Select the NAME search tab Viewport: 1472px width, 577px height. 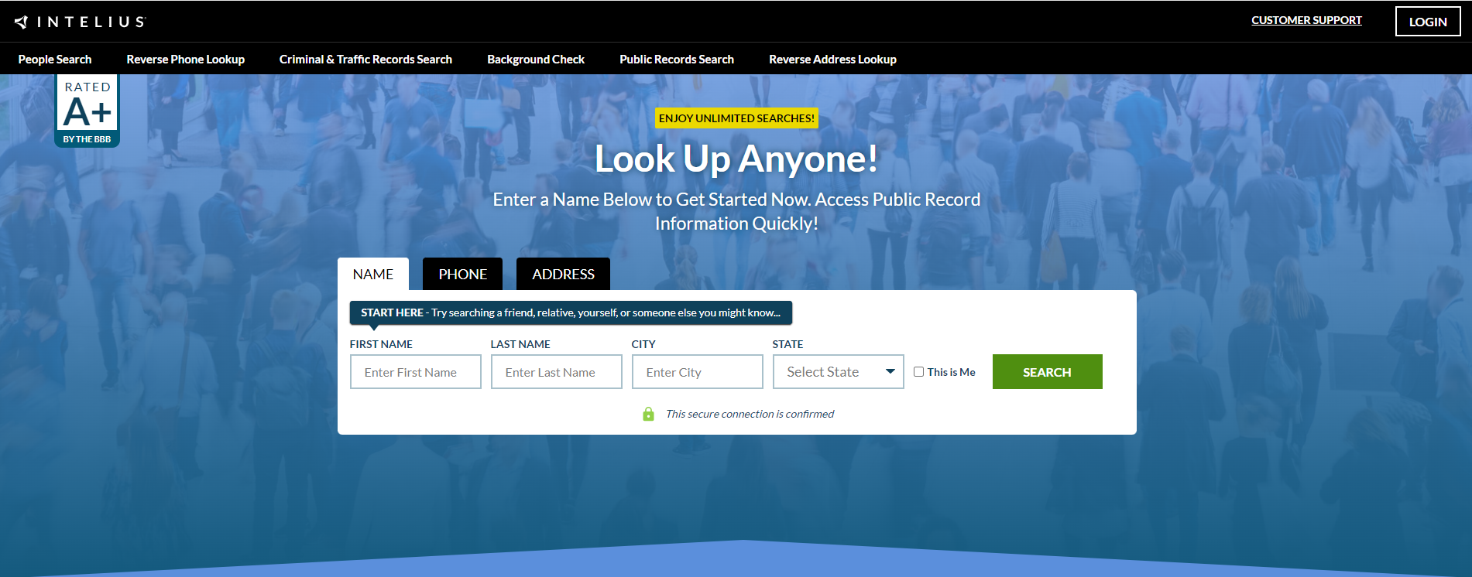click(373, 274)
